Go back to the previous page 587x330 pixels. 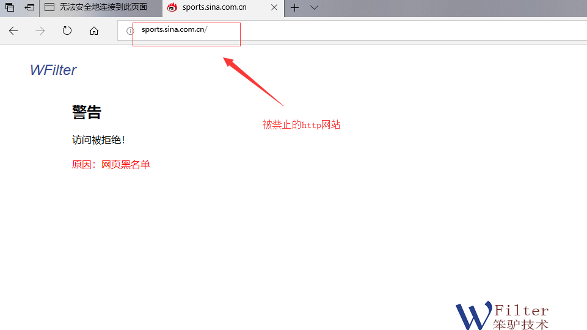pyautogui.click(x=13, y=31)
